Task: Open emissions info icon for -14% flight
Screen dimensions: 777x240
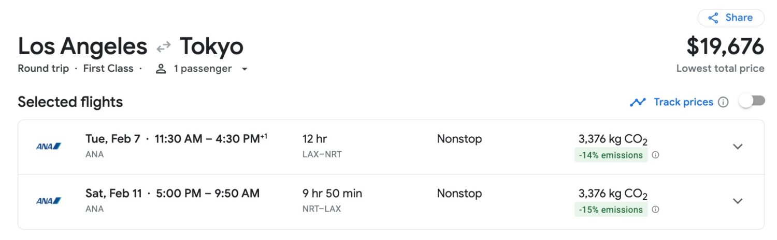Action: tap(655, 155)
